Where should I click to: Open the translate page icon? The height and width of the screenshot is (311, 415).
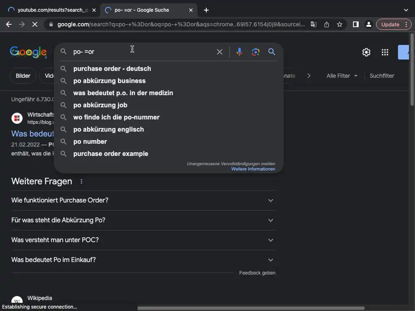pos(314,25)
